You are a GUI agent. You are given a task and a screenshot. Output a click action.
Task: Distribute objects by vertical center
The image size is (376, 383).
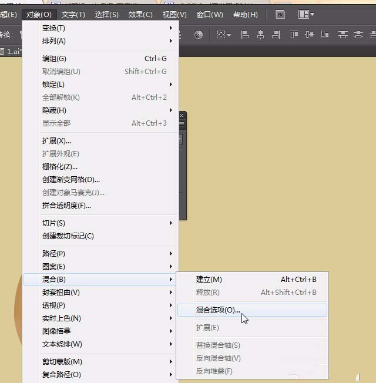[x=358, y=35]
